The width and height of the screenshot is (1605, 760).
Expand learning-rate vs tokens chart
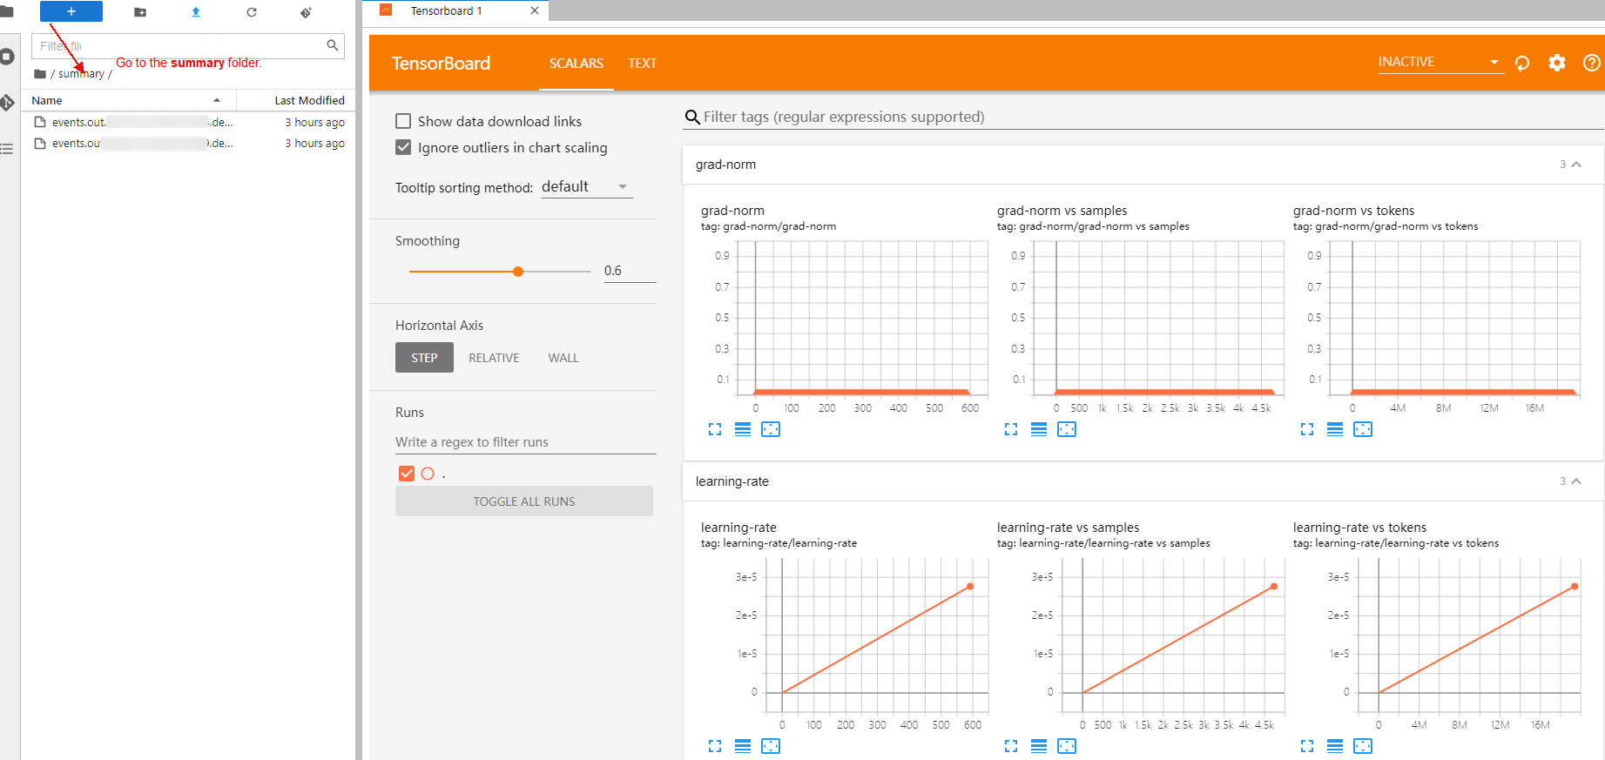1307,746
